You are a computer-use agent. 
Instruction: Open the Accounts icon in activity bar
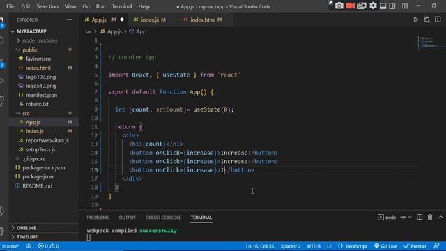(1, 211)
